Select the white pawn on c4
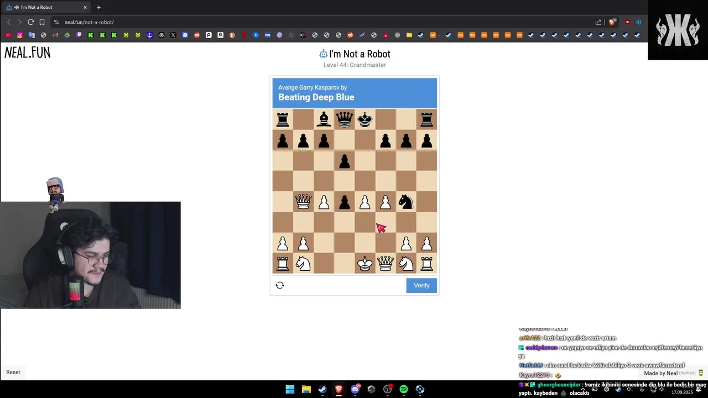This screenshot has height=398, width=708. [x=324, y=202]
